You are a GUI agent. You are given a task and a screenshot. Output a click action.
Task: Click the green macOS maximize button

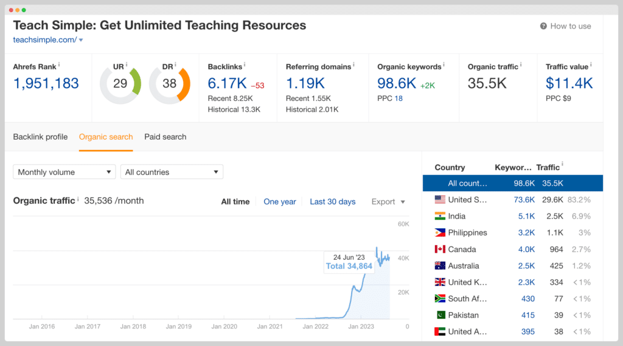pyautogui.click(x=24, y=10)
